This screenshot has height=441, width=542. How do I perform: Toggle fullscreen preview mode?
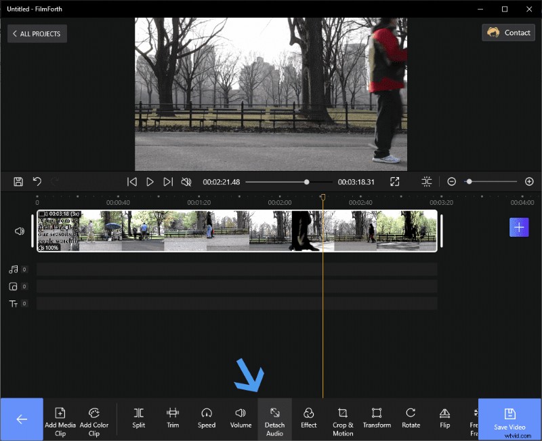(395, 181)
